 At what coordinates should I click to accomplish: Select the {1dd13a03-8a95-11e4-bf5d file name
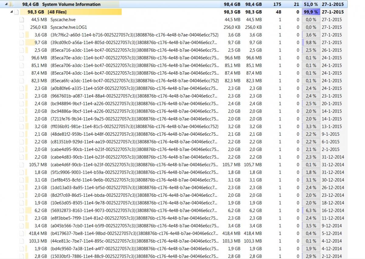(134, 187)
